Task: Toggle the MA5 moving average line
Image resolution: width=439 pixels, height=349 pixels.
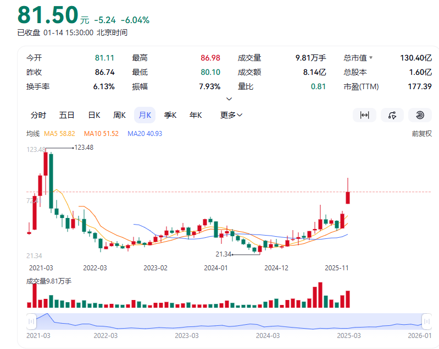Action: click(59, 134)
